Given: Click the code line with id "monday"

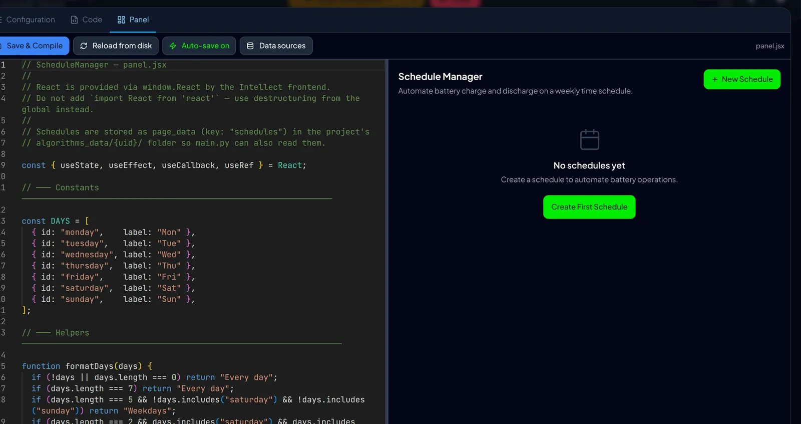Looking at the screenshot, I should point(113,232).
